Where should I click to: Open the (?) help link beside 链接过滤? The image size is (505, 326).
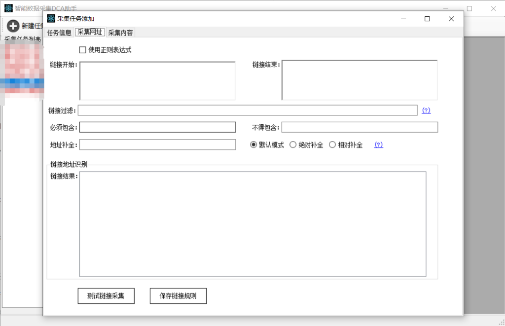click(x=426, y=110)
